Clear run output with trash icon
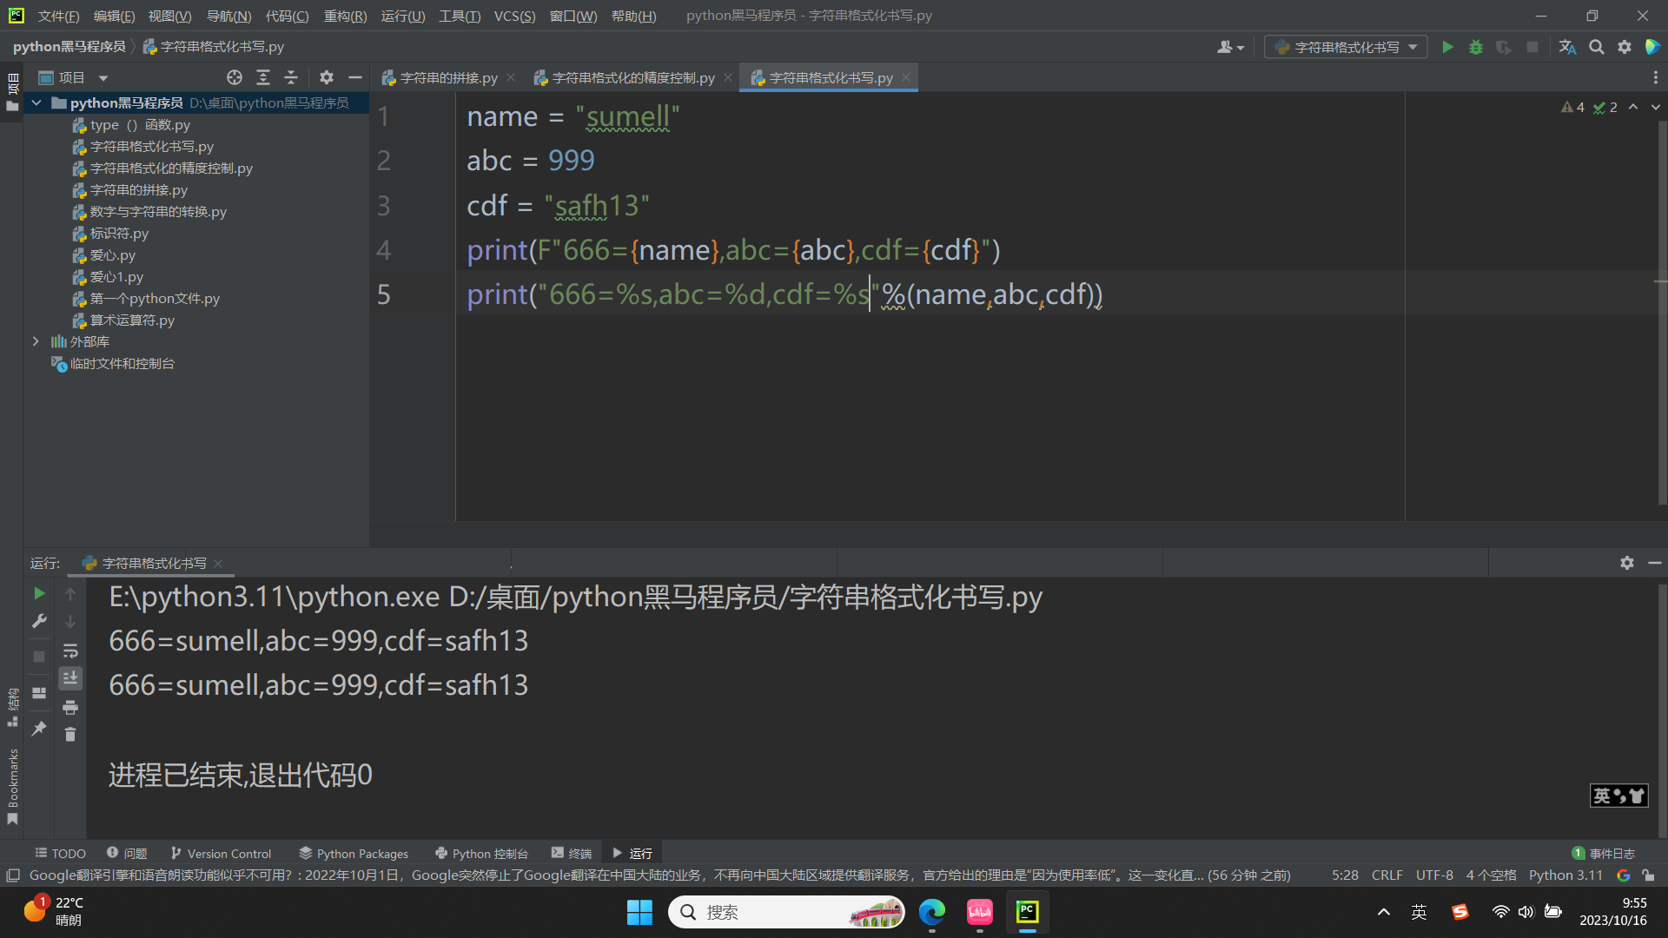 (70, 735)
